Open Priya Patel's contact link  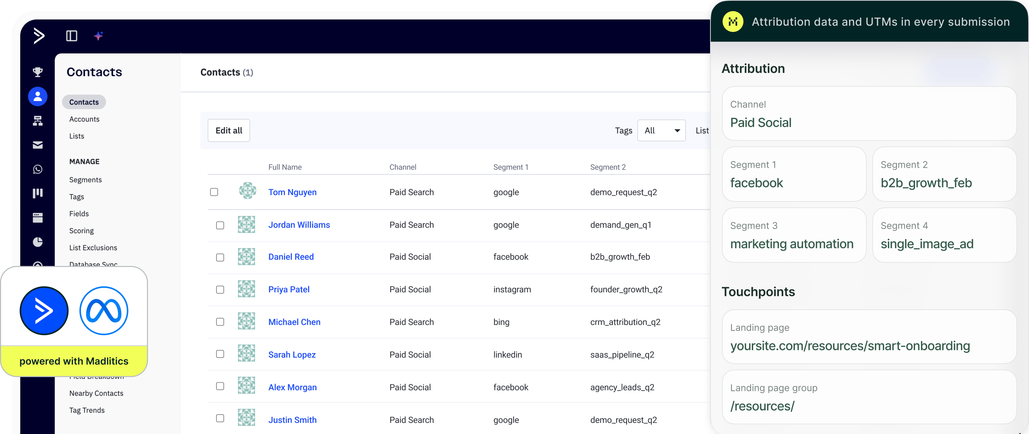coord(289,290)
